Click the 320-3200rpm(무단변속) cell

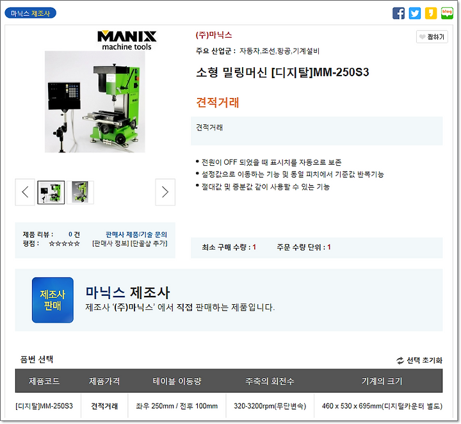pos(270,406)
